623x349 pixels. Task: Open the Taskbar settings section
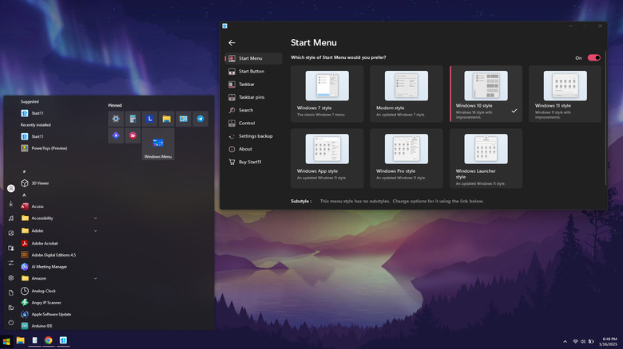[x=247, y=84]
